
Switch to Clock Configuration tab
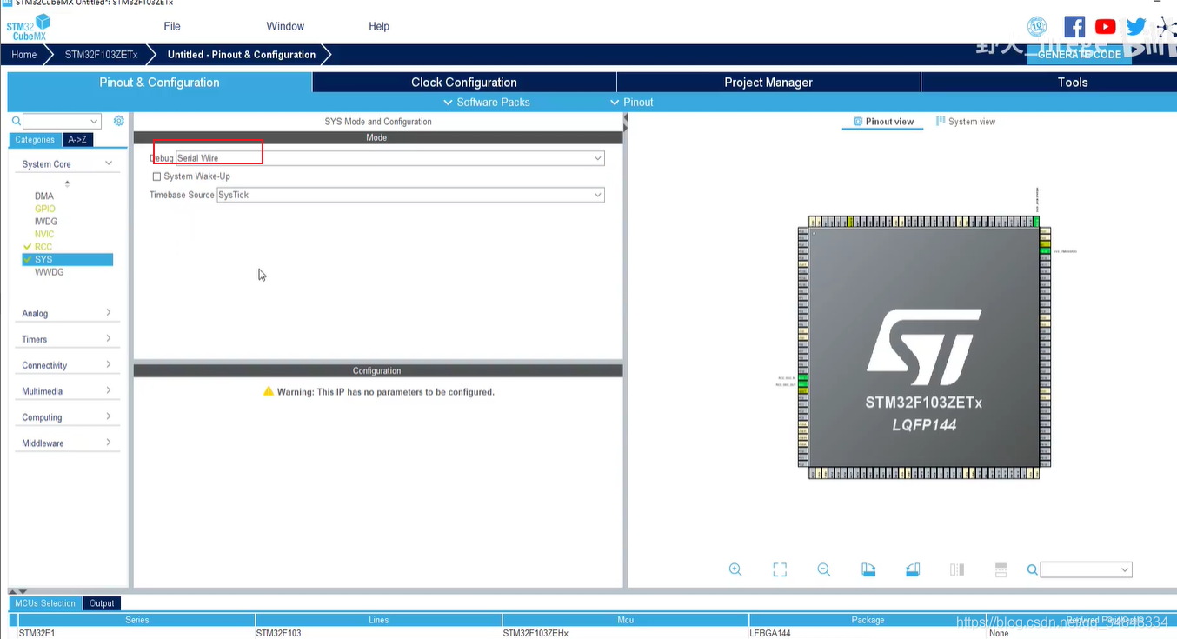pyautogui.click(x=464, y=83)
